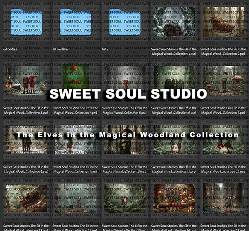Click the Collection 15.psd file name
Image resolution: width=249 pixels, height=231 pixels.
pos(124,228)
